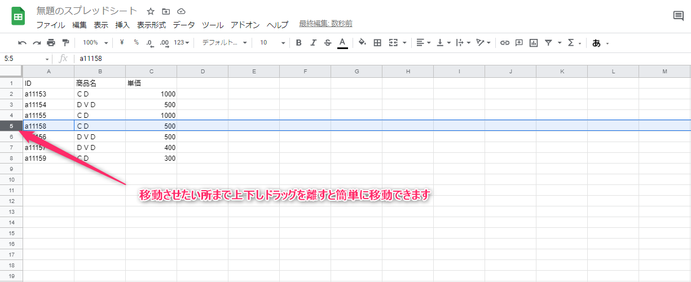Open the horizontal align dropdown

click(424, 42)
